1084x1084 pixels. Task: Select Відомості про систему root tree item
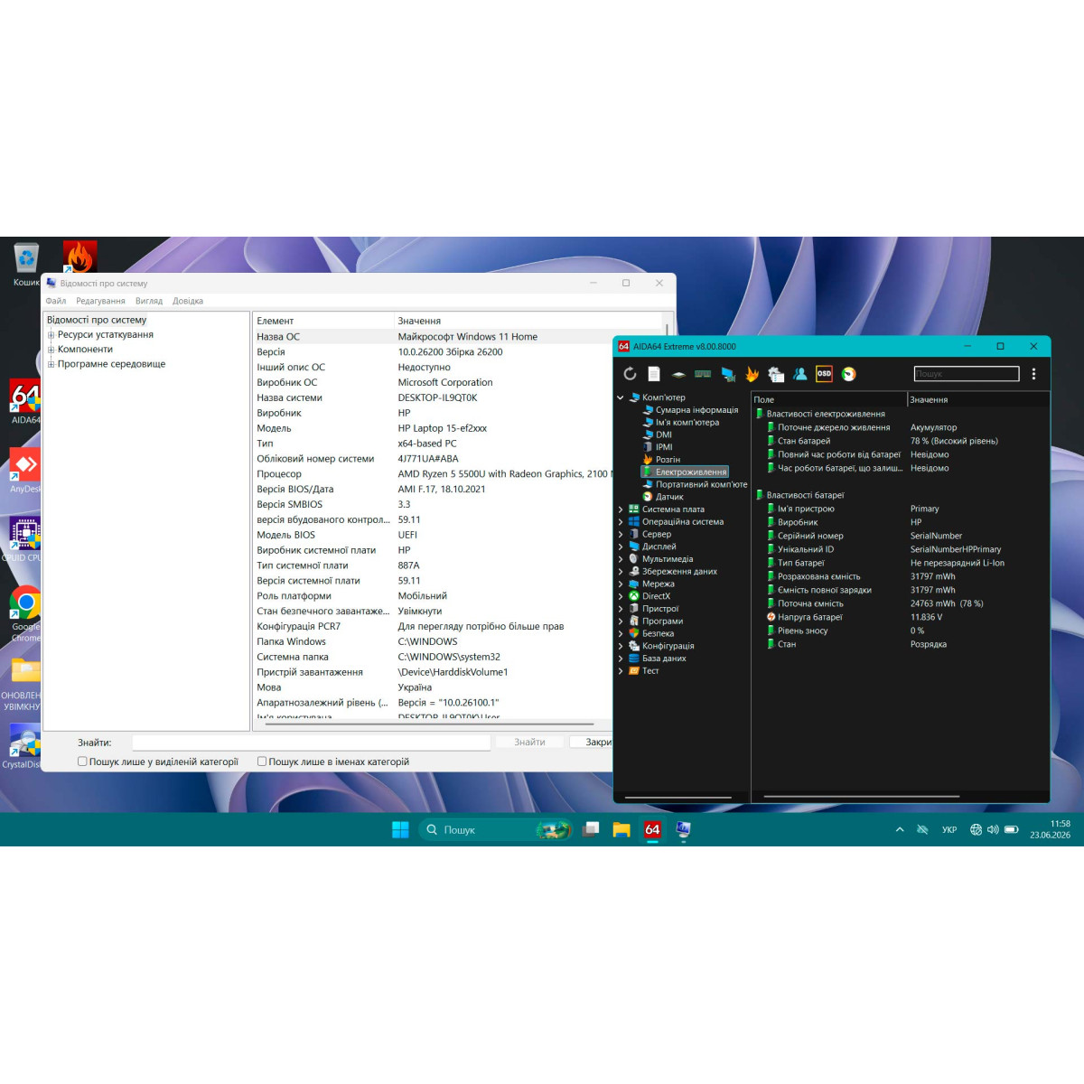(97, 320)
